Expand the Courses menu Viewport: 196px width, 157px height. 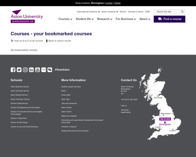point(65,19)
